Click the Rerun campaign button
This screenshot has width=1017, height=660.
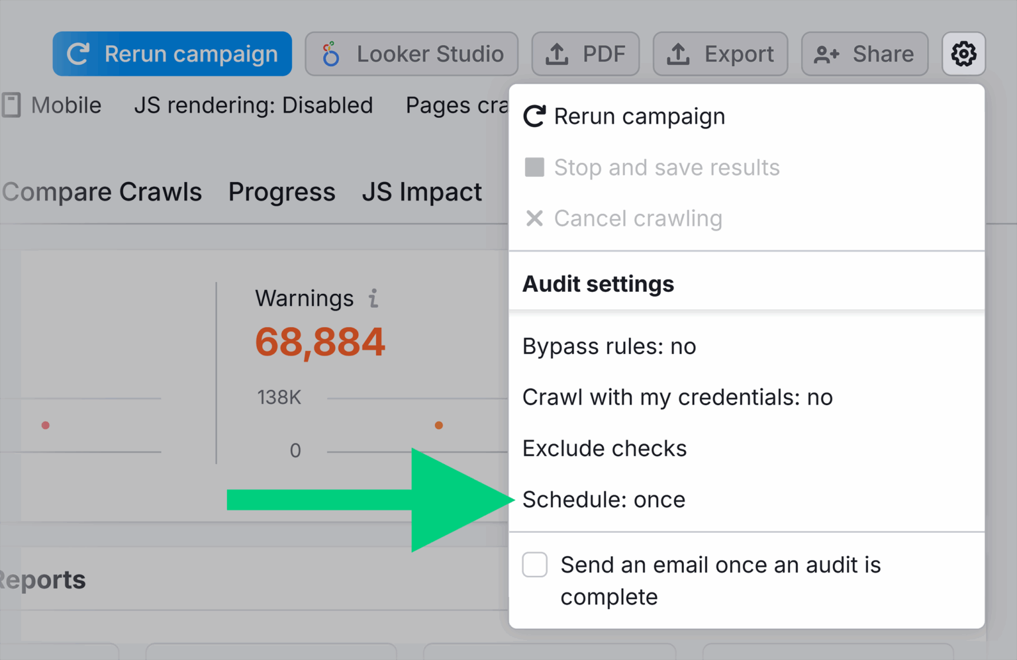[x=171, y=54]
